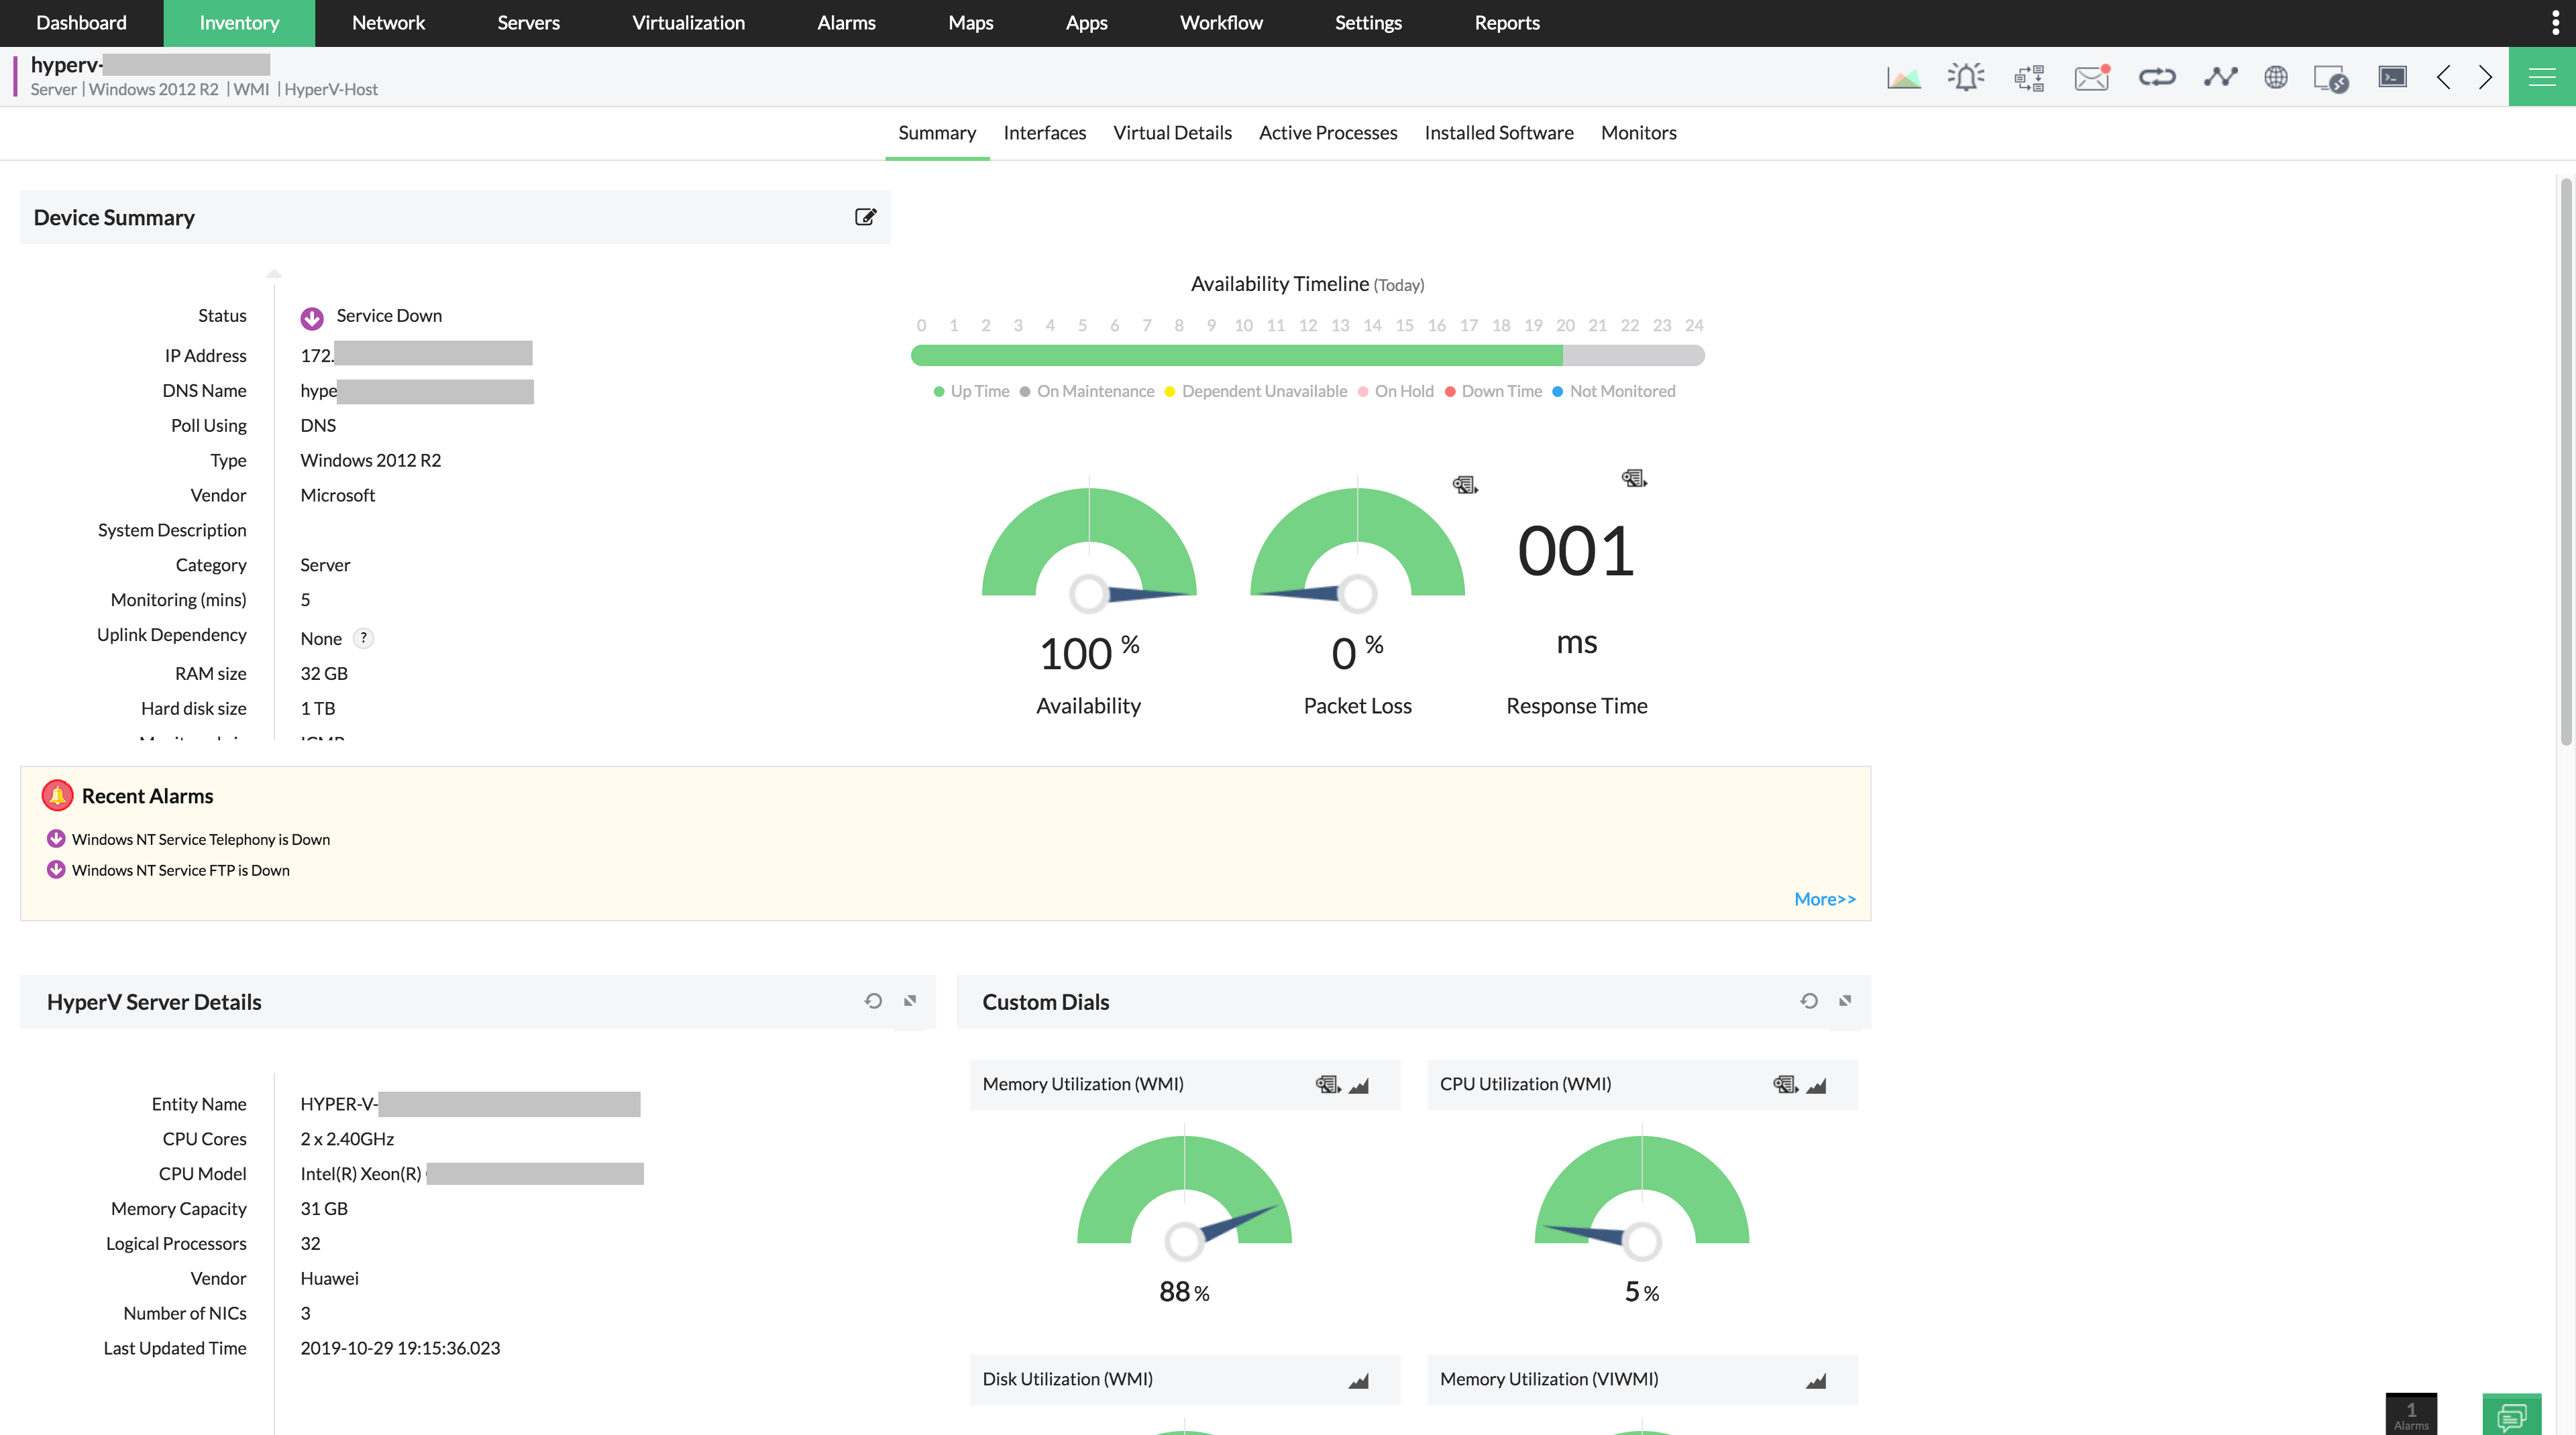Image resolution: width=2576 pixels, height=1435 pixels.
Task: Switch to the Virtual Details tab
Action: [1172, 133]
